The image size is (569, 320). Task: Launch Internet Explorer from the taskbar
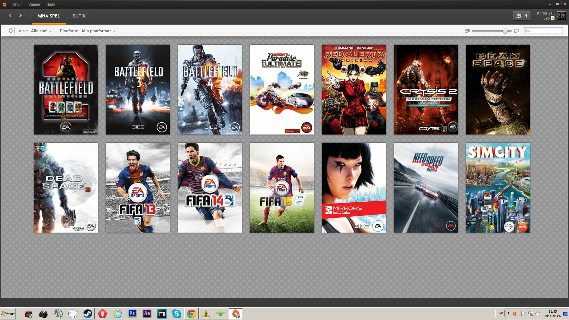click(x=117, y=314)
